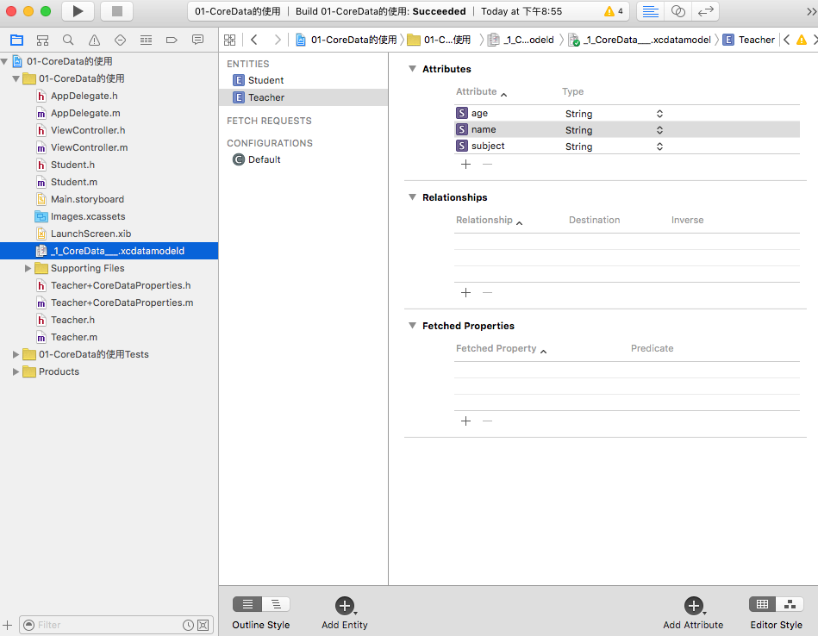The image size is (818, 636).
Task: Add an attribute with the plus button
Action: [x=465, y=165]
